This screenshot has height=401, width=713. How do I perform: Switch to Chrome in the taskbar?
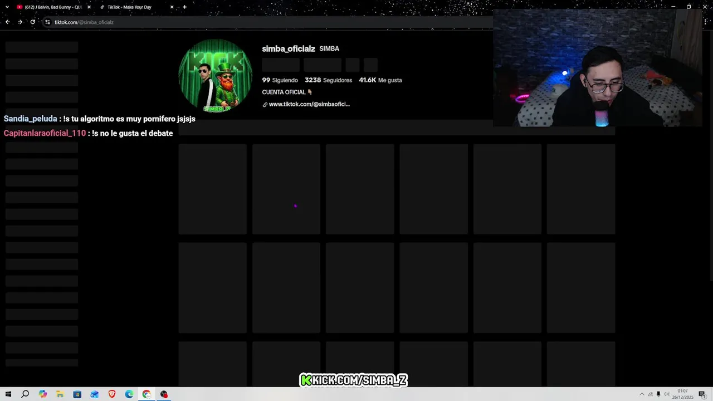tap(146, 394)
